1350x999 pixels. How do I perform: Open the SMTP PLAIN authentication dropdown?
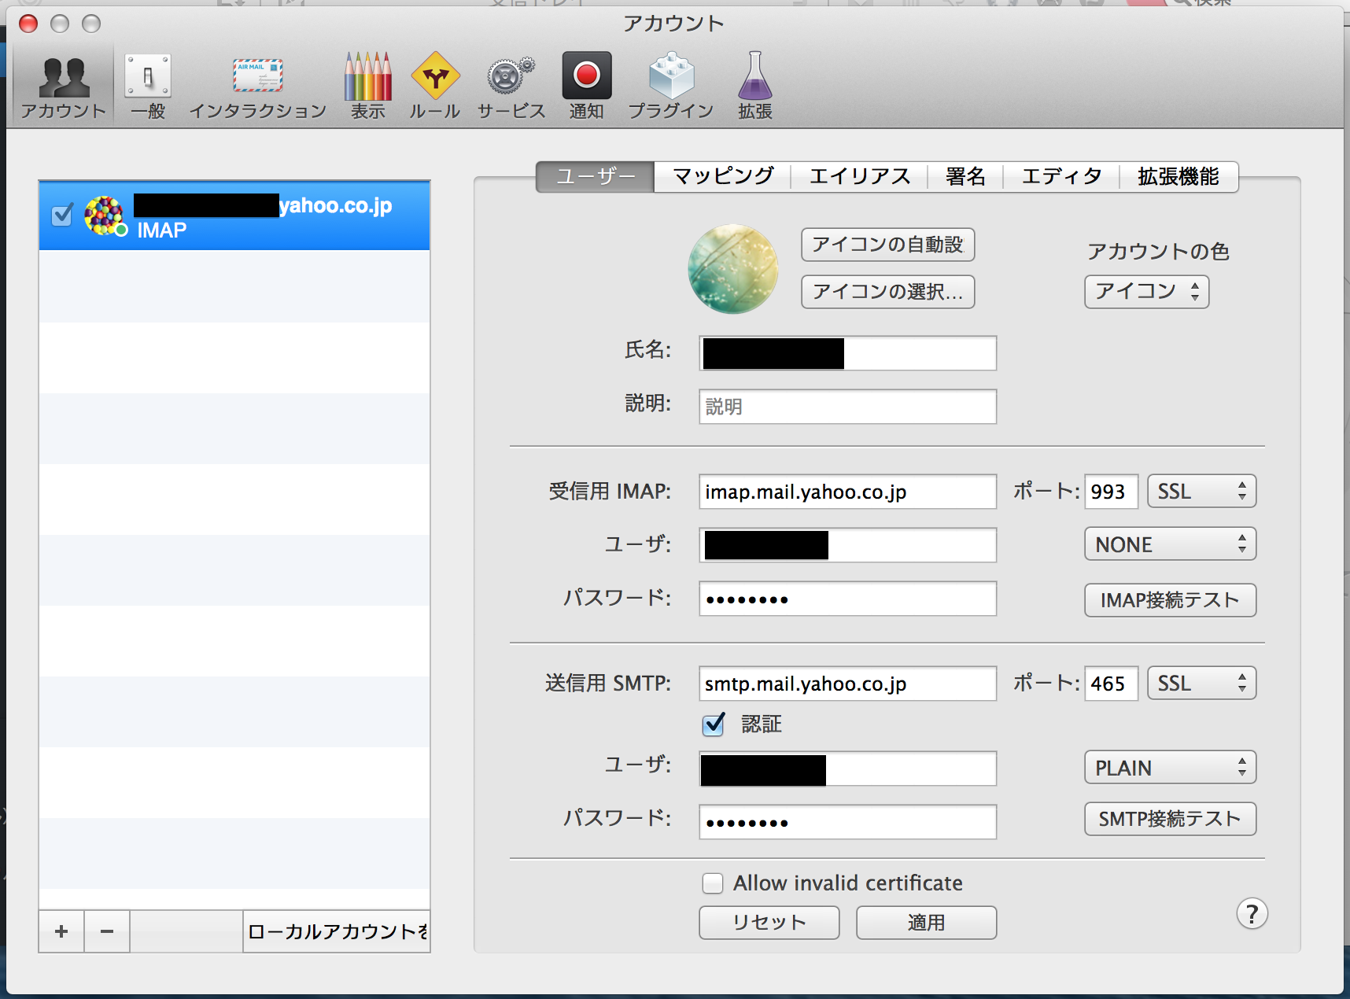tap(1170, 768)
